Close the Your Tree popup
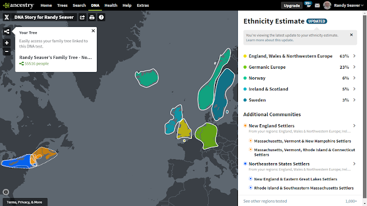367x206 pixels. tap(93, 30)
